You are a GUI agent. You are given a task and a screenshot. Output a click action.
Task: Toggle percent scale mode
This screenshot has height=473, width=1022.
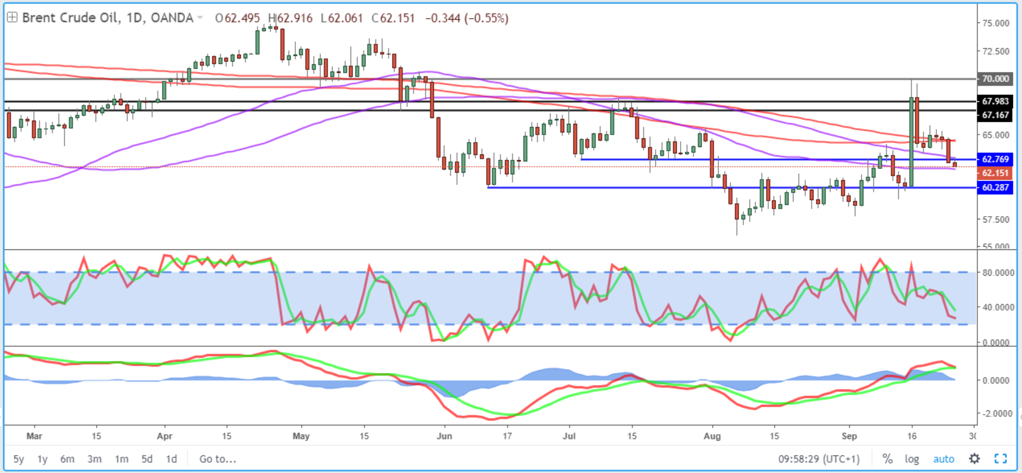click(x=887, y=459)
